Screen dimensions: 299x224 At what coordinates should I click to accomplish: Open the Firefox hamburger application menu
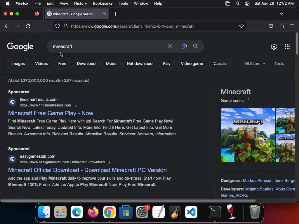292,26
